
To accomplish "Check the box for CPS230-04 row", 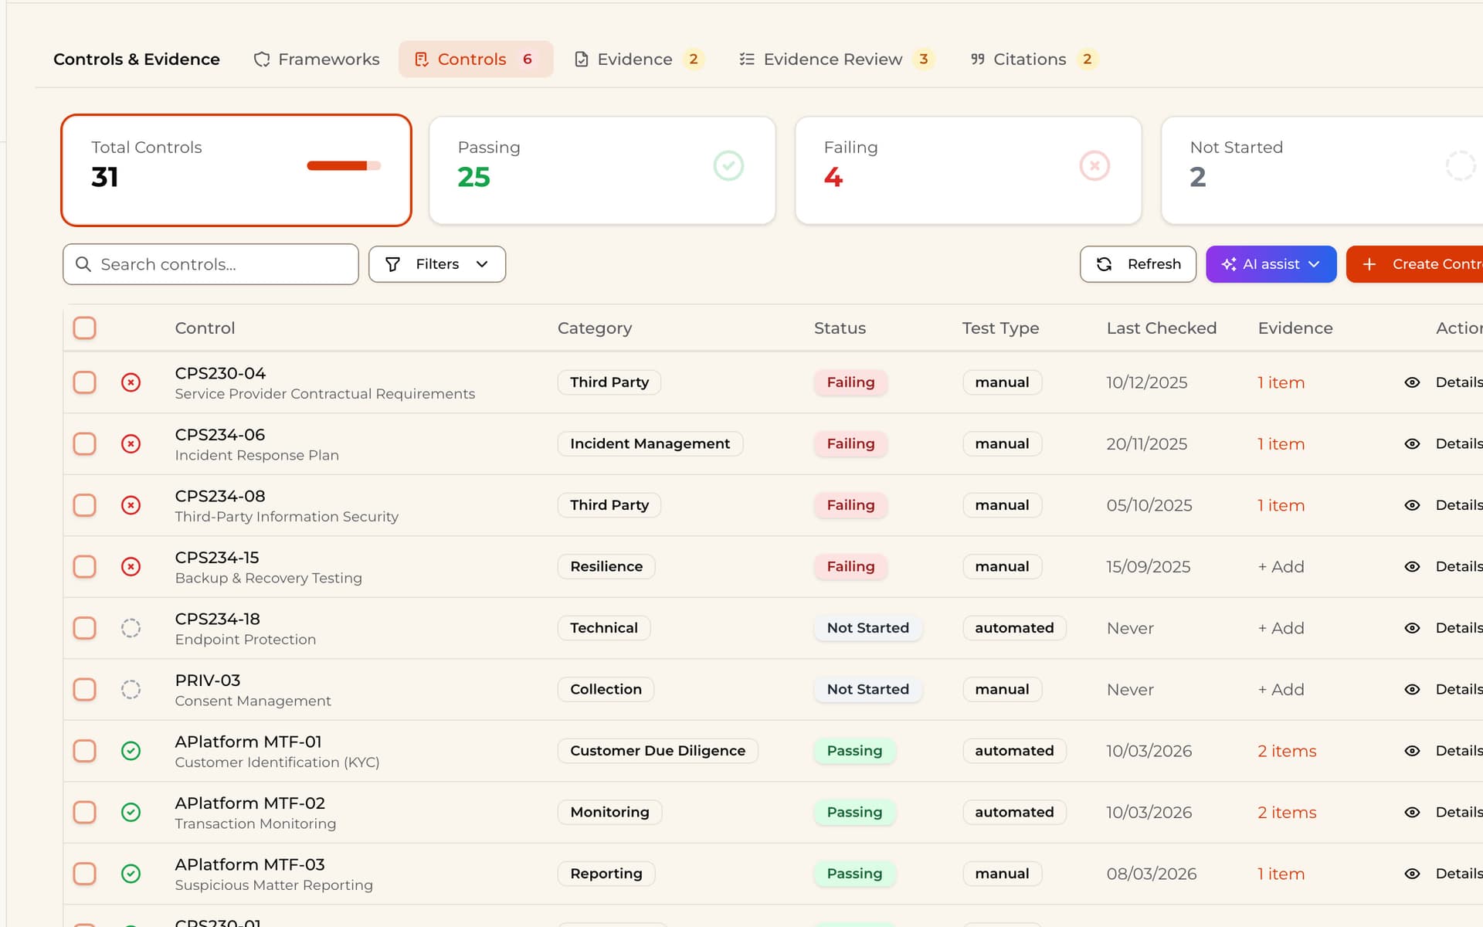I will [85, 382].
